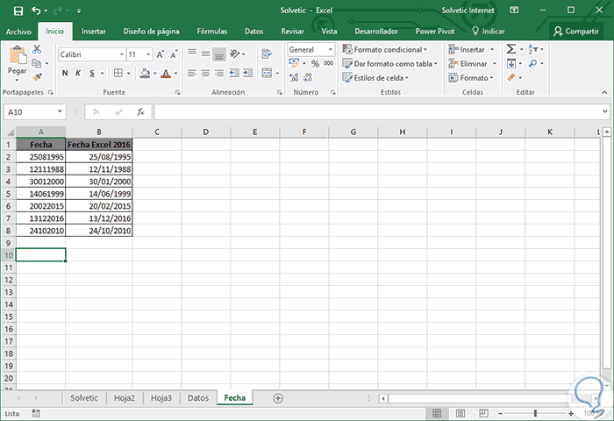Click the Wrap Text icon

point(267,54)
